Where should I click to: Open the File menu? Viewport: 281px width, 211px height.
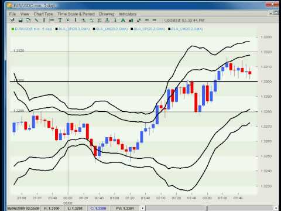[x=12, y=14]
